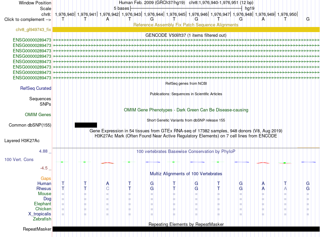The image size is (320, 237).
Task: Select the Human species label
Action: (x=44, y=183)
